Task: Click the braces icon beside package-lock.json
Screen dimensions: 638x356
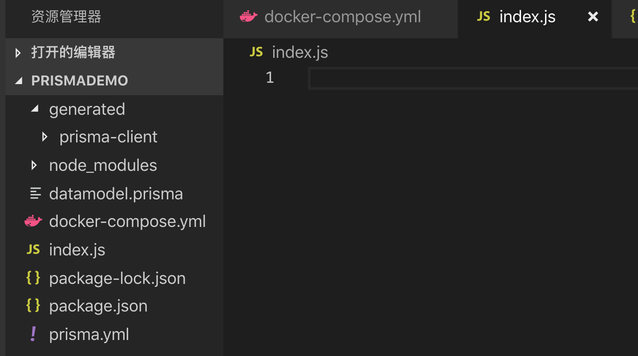Action: click(33, 278)
